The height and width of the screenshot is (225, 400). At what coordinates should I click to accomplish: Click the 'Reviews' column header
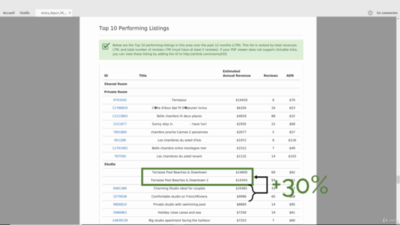(271, 76)
